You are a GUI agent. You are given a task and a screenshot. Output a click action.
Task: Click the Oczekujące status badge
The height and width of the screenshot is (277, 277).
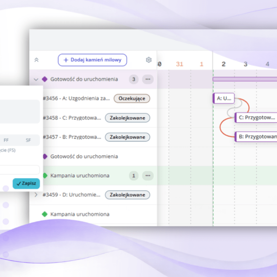(132, 98)
